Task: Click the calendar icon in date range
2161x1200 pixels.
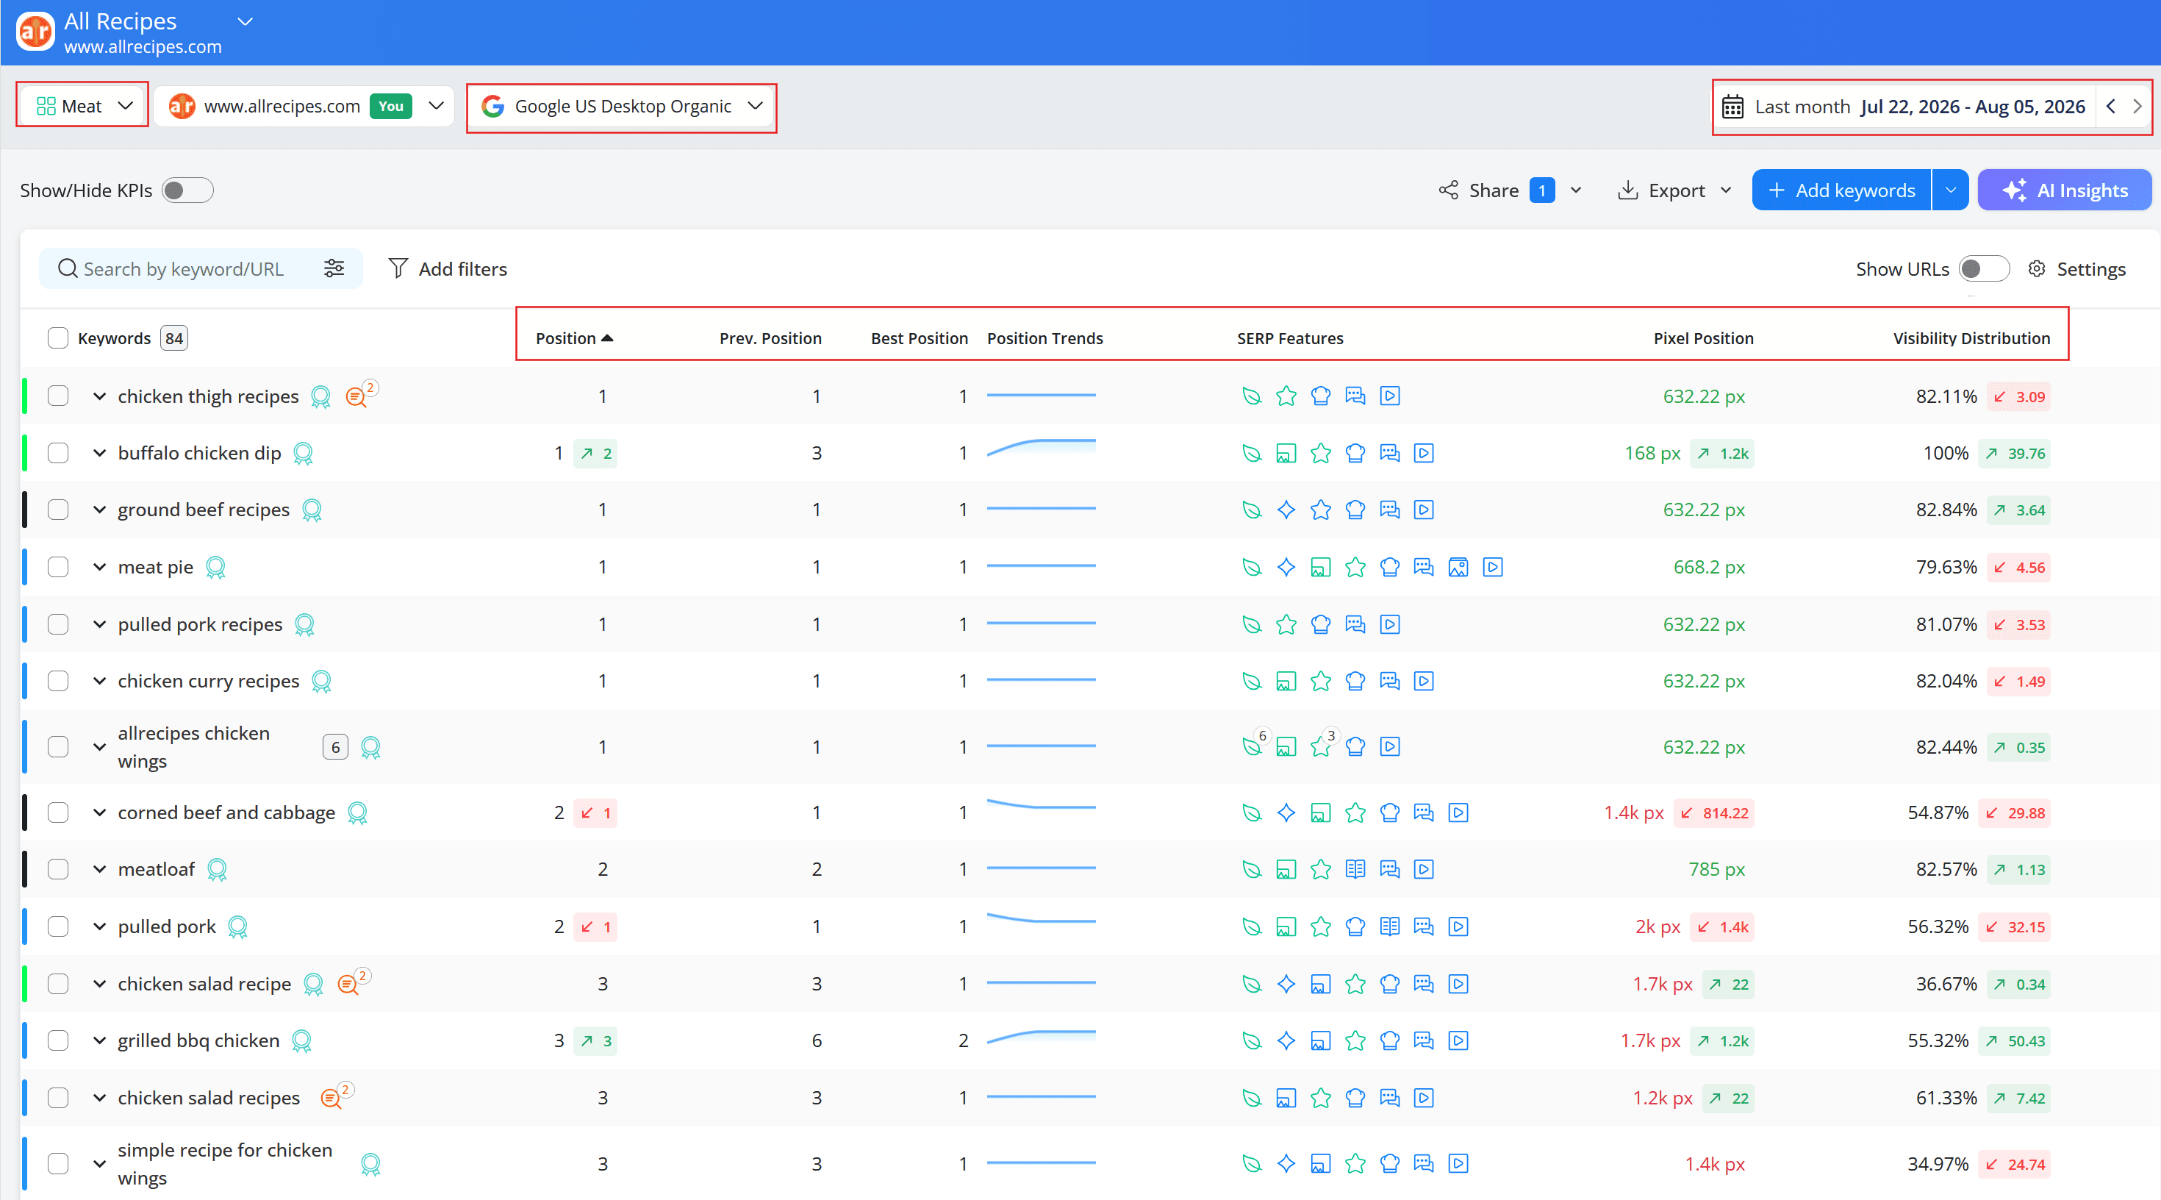Action: click(1732, 107)
